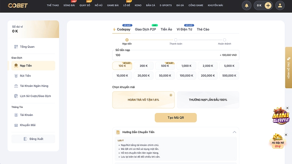Select the Hoàn Trả Vô Tận 1.6% promotion
Viewport: 292px width, 164px height.
point(143,99)
